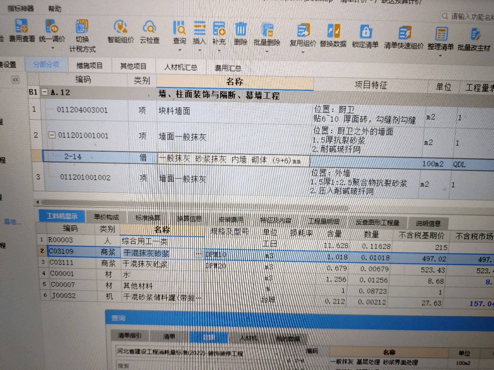Collapse the A.12 section row
The height and width of the screenshot is (370, 494).
pos(45,92)
